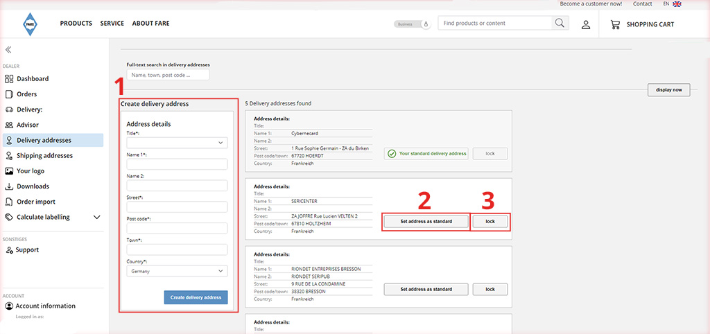Click the Post code input field
Viewport: 710px width, 334px height.
[177, 228]
